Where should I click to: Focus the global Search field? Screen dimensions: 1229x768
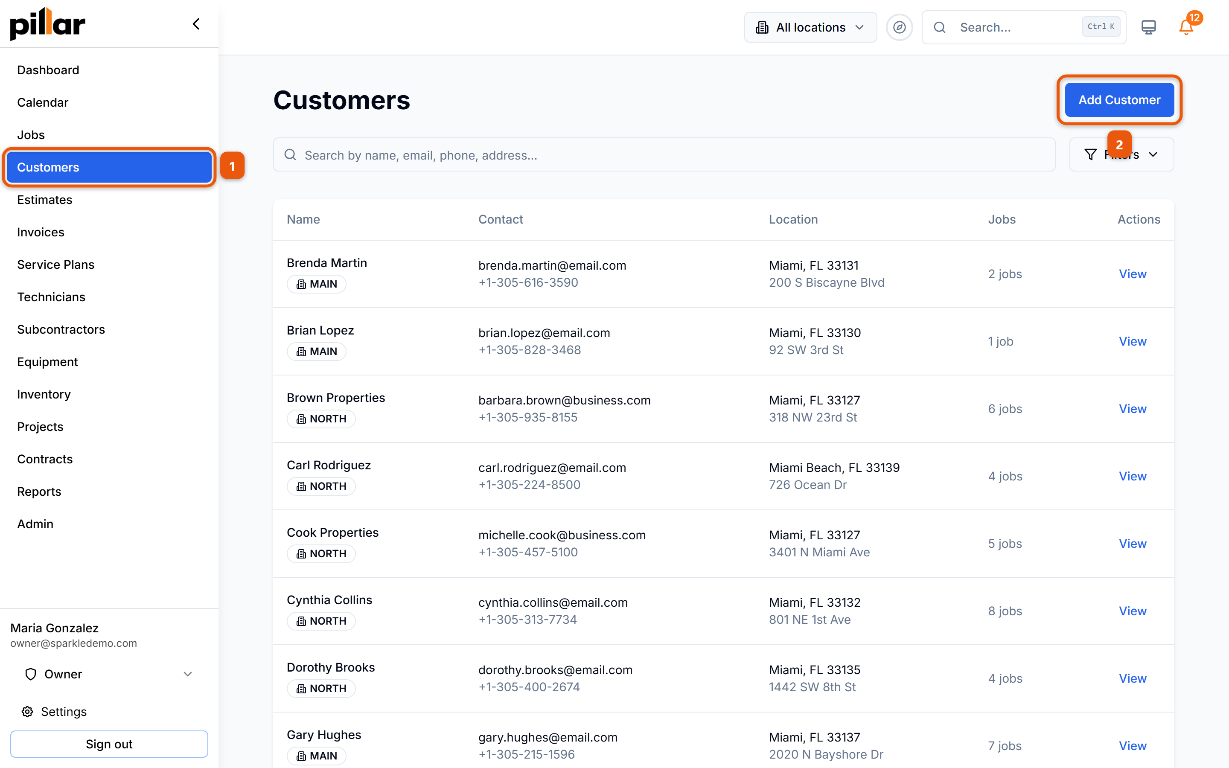point(1024,27)
